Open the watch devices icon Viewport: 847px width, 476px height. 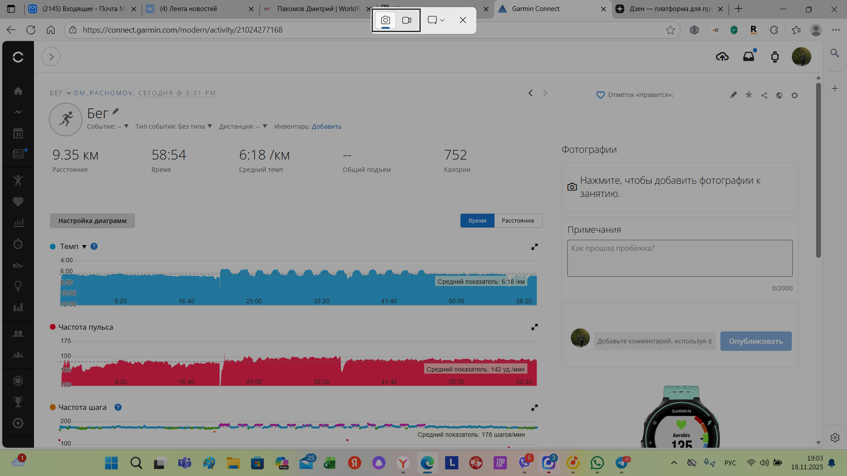click(x=775, y=57)
